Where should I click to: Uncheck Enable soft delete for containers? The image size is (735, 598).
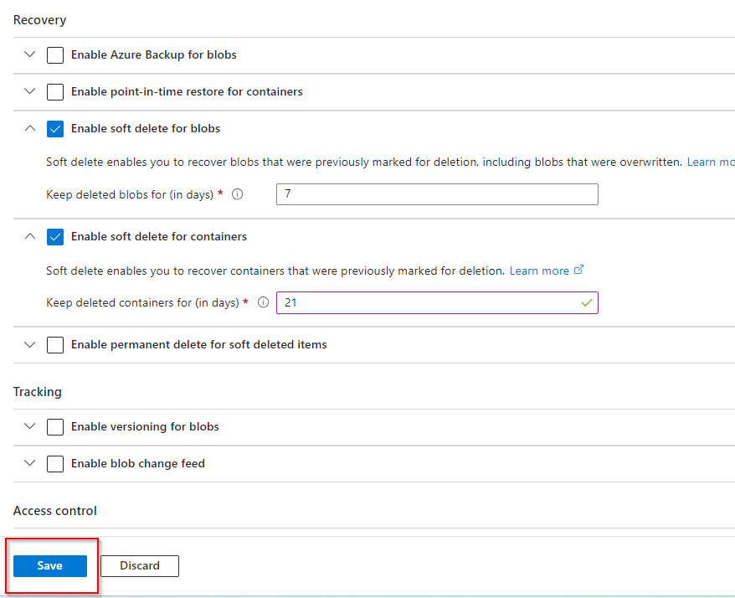tap(55, 237)
